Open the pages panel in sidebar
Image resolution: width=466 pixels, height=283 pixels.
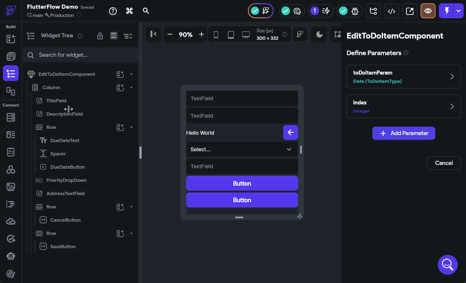(11, 56)
